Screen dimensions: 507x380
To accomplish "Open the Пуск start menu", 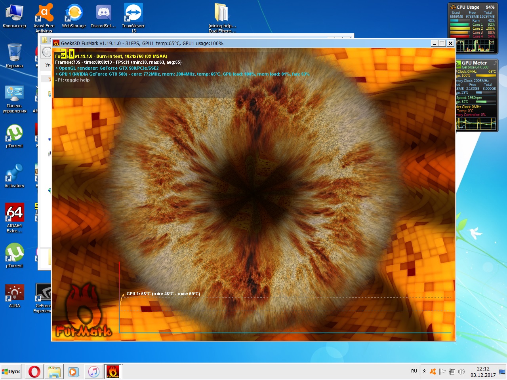I will 11,372.
